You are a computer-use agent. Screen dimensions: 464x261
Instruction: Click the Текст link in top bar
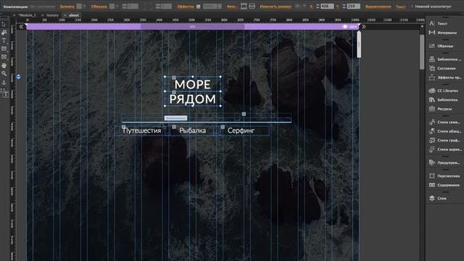[x=401, y=7]
